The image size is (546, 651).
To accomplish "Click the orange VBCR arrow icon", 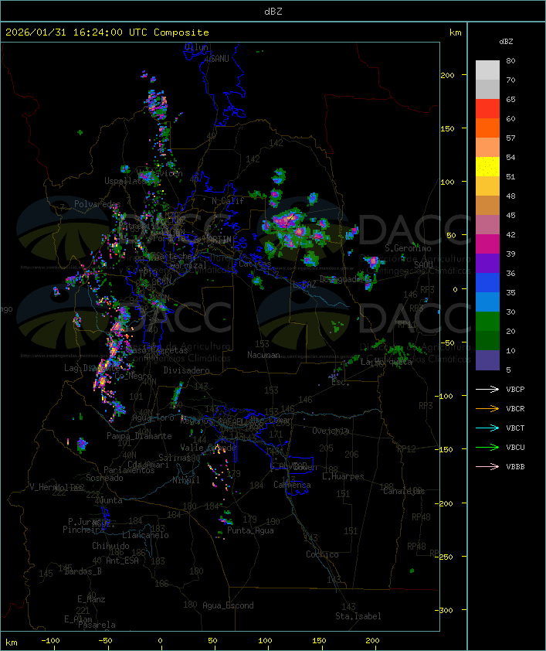I will pos(488,408).
